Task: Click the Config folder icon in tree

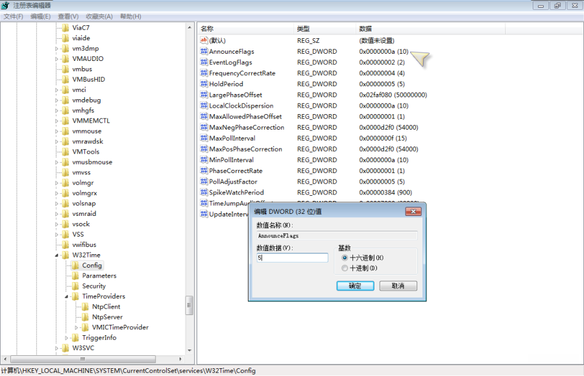Action: pos(75,265)
